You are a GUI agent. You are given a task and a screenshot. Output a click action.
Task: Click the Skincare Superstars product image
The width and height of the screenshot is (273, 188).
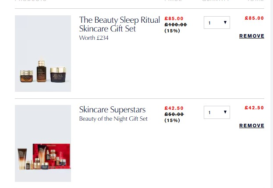point(43,143)
